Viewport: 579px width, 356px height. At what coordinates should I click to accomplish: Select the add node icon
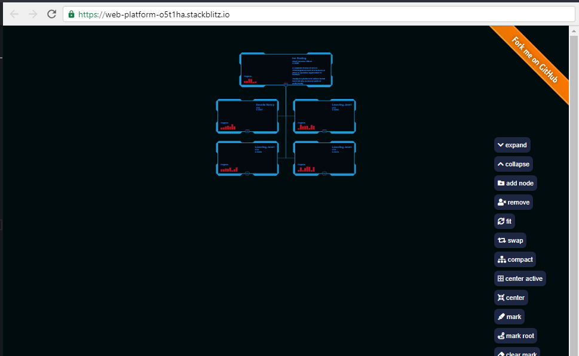point(502,183)
